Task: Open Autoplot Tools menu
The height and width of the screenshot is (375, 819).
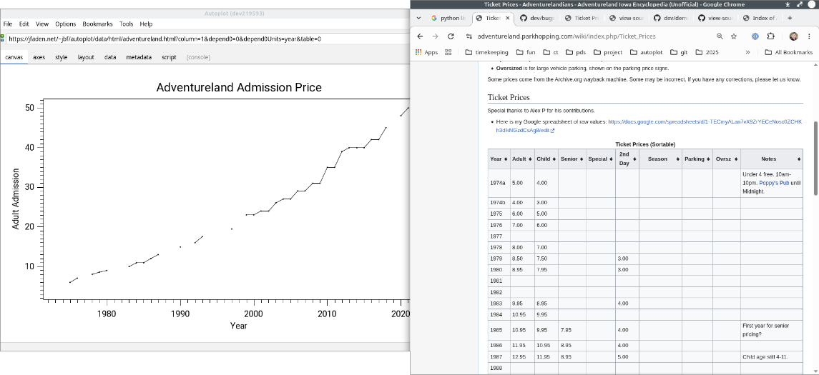Action: pos(126,24)
